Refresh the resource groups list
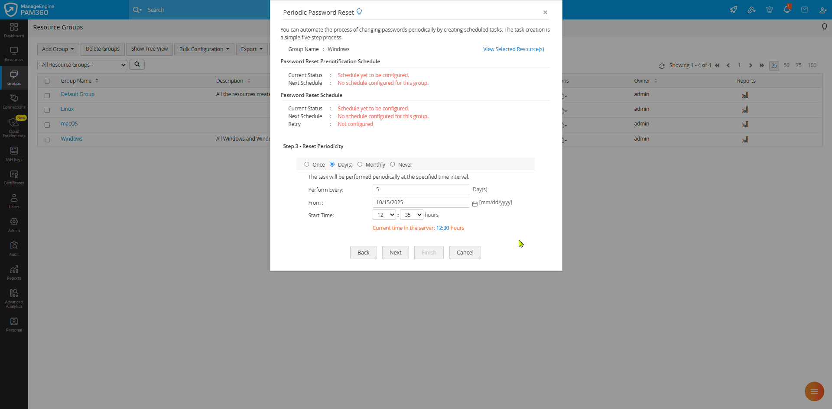The height and width of the screenshot is (409, 832). pyautogui.click(x=662, y=66)
